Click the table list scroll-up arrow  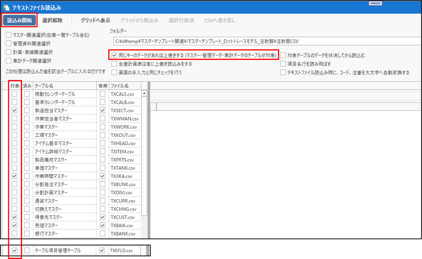tap(144, 94)
